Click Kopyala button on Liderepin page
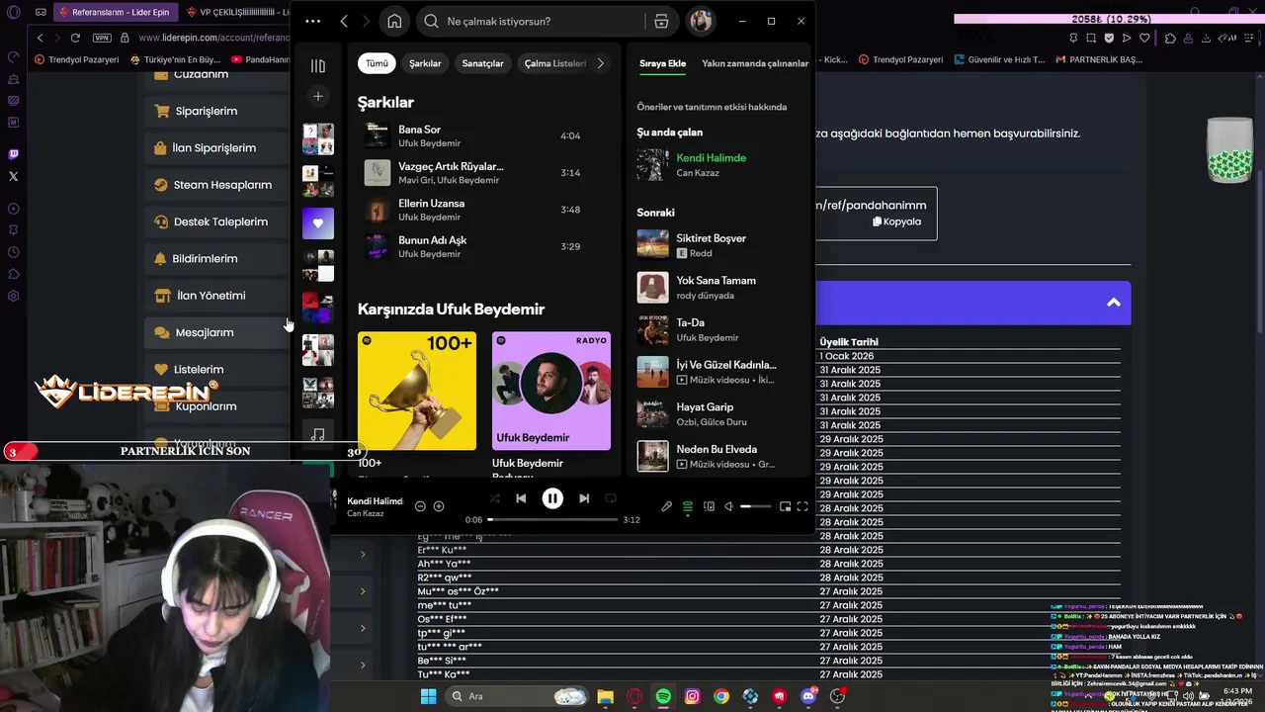The width and height of the screenshot is (1265, 712). [897, 222]
